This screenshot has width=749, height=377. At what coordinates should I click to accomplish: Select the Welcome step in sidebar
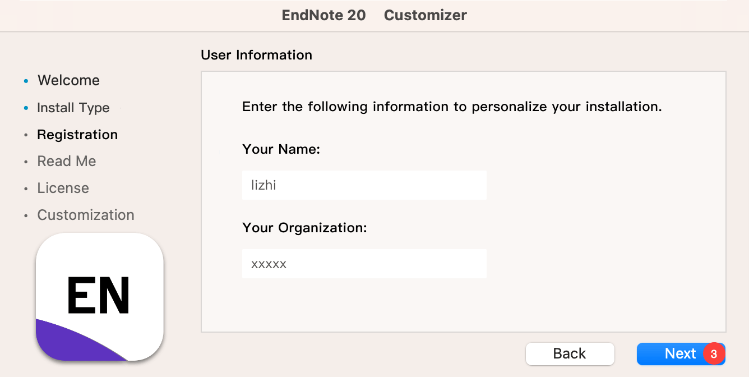(x=68, y=80)
